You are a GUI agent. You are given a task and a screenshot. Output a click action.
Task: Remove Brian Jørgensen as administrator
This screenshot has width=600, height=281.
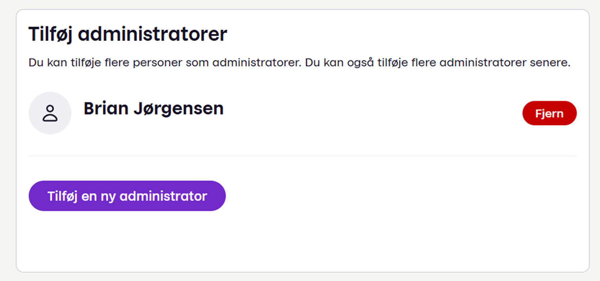(549, 113)
